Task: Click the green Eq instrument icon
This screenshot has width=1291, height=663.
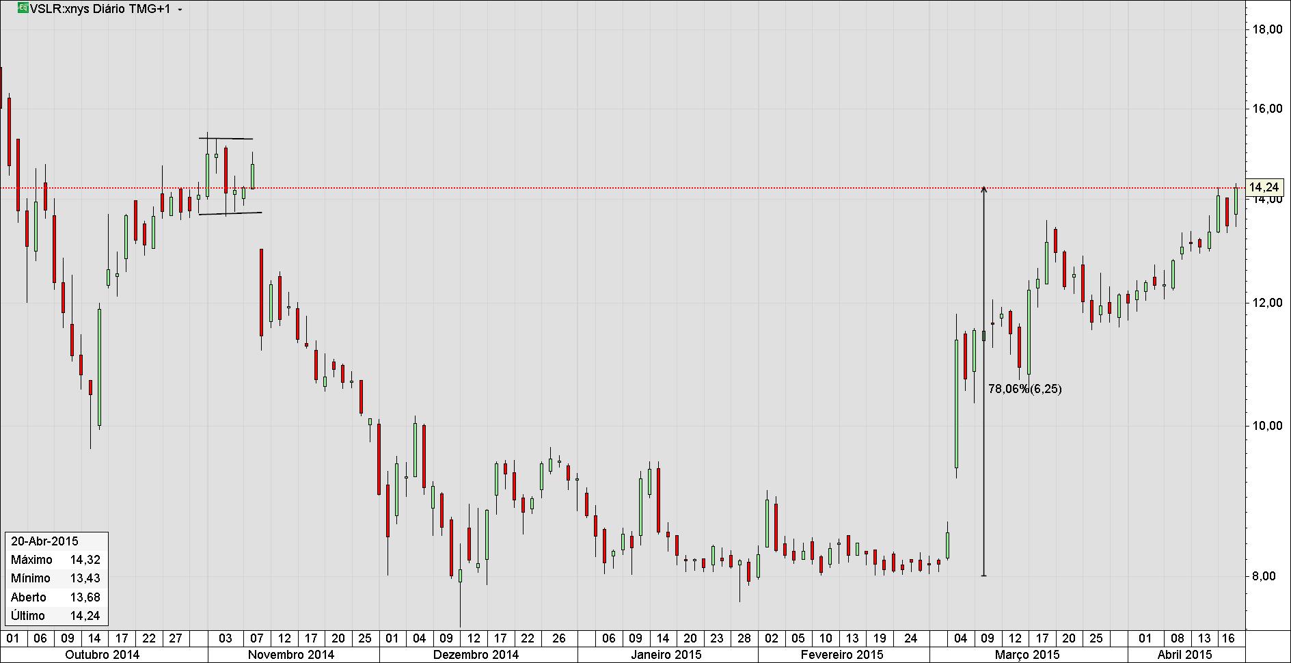Action: [23, 9]
